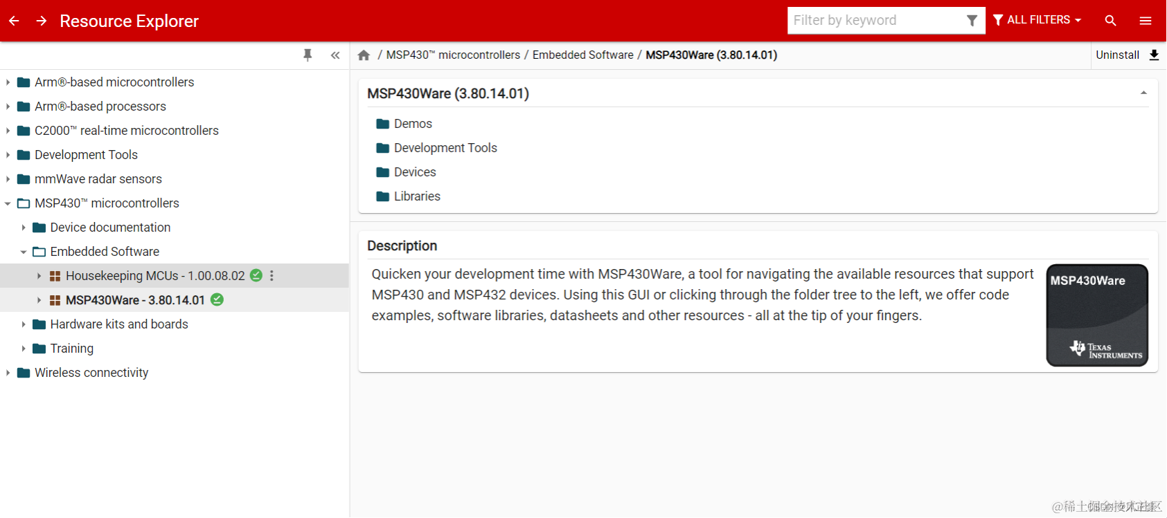Pin the navigation panel
1167x518 pixels.
pyautogui.click(x=308, y=55)
